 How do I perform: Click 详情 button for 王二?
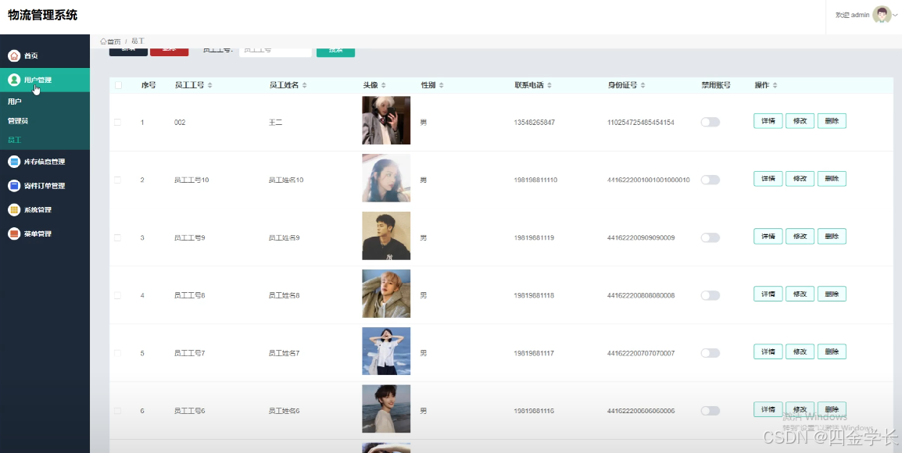[x=768, y=121]
